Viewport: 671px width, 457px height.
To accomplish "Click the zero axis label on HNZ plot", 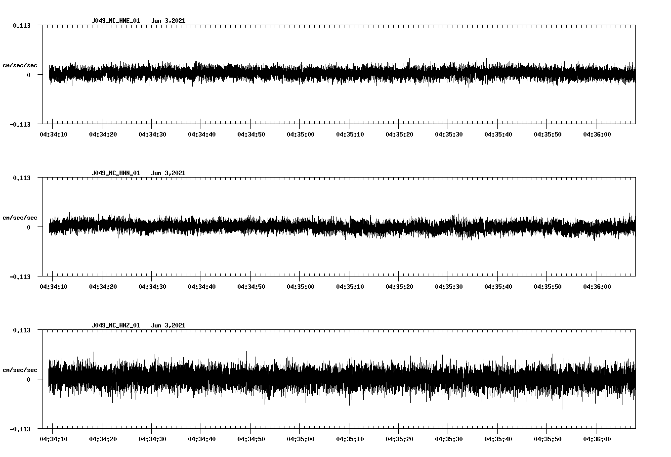I will pos(29,380).
